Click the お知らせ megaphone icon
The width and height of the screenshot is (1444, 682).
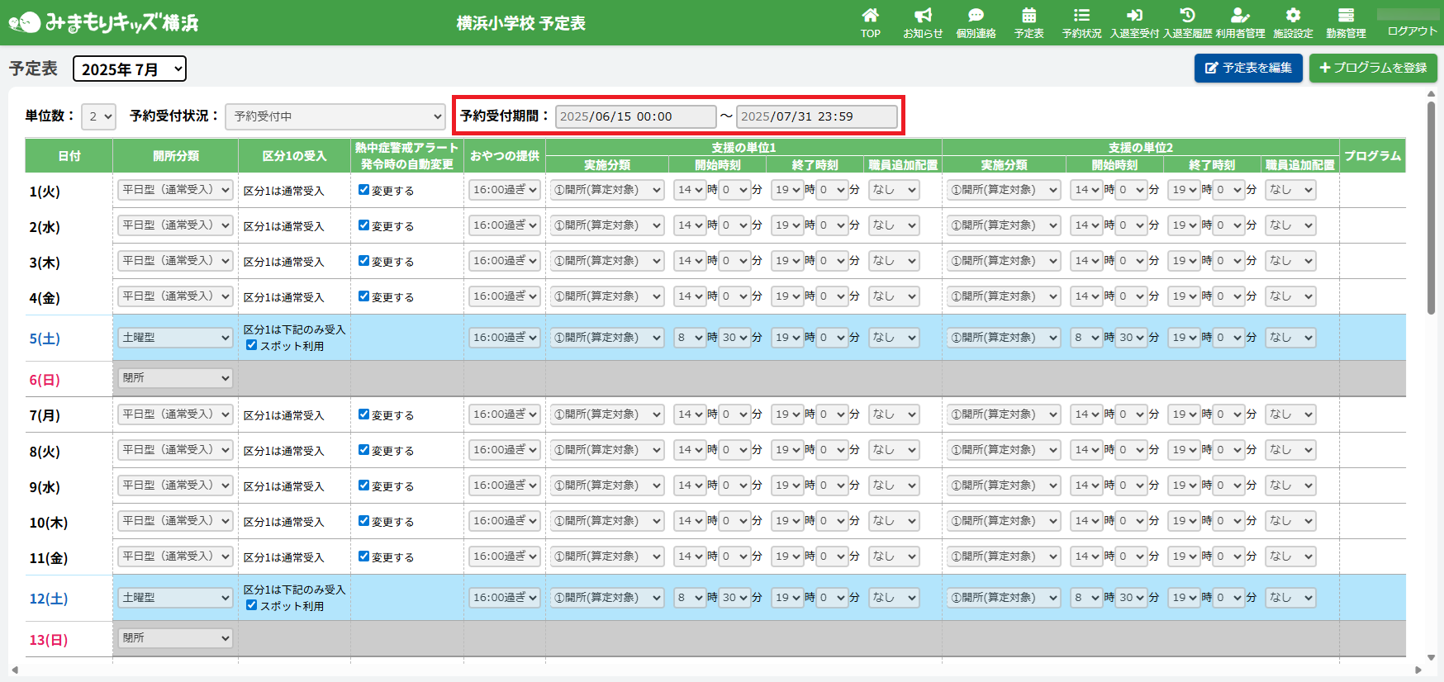coord(923,16)
